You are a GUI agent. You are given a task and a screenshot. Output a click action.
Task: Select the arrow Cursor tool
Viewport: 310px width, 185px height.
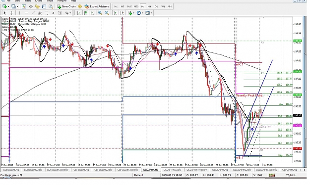[x=5, y=13]
